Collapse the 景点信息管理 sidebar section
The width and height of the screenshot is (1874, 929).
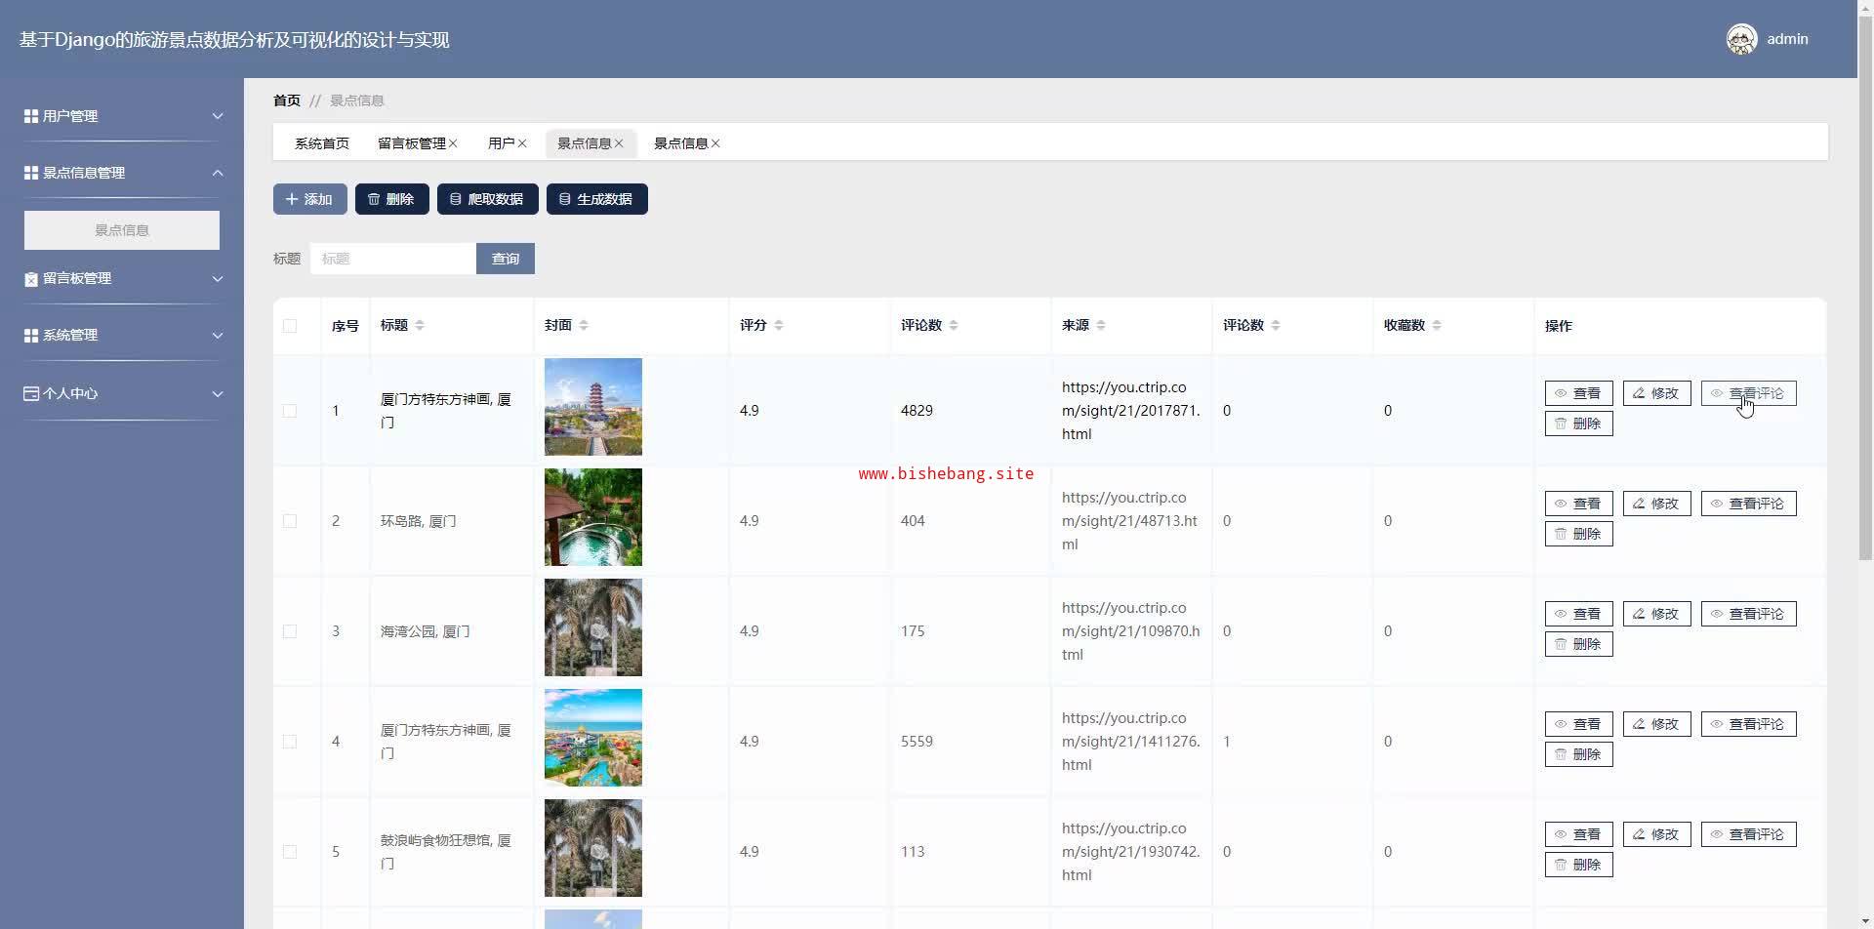[x=122, y=173]
